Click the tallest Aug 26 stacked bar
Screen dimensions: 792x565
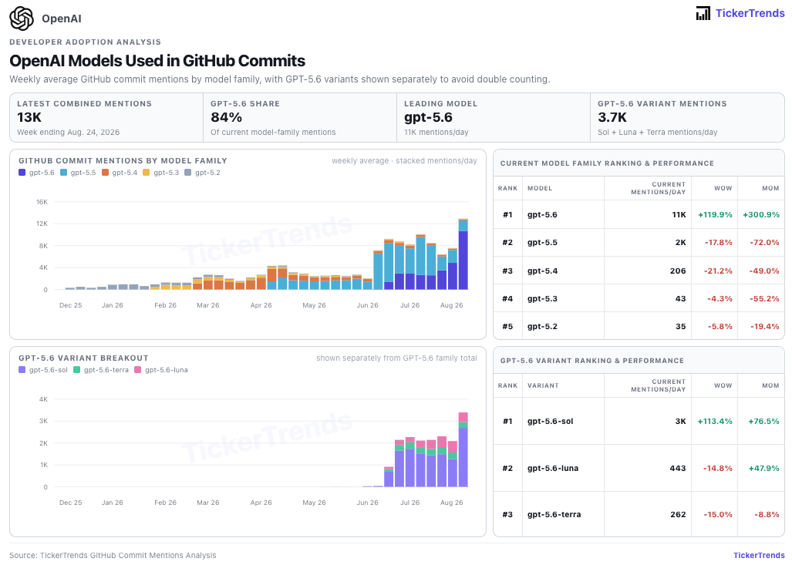(463, 254)
